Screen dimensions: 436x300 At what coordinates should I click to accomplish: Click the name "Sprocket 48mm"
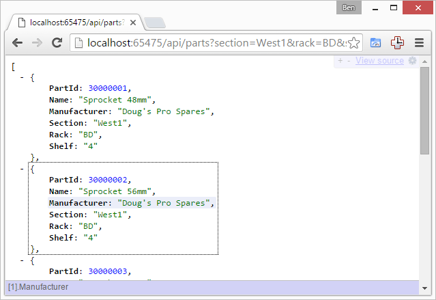click(115, 100)
